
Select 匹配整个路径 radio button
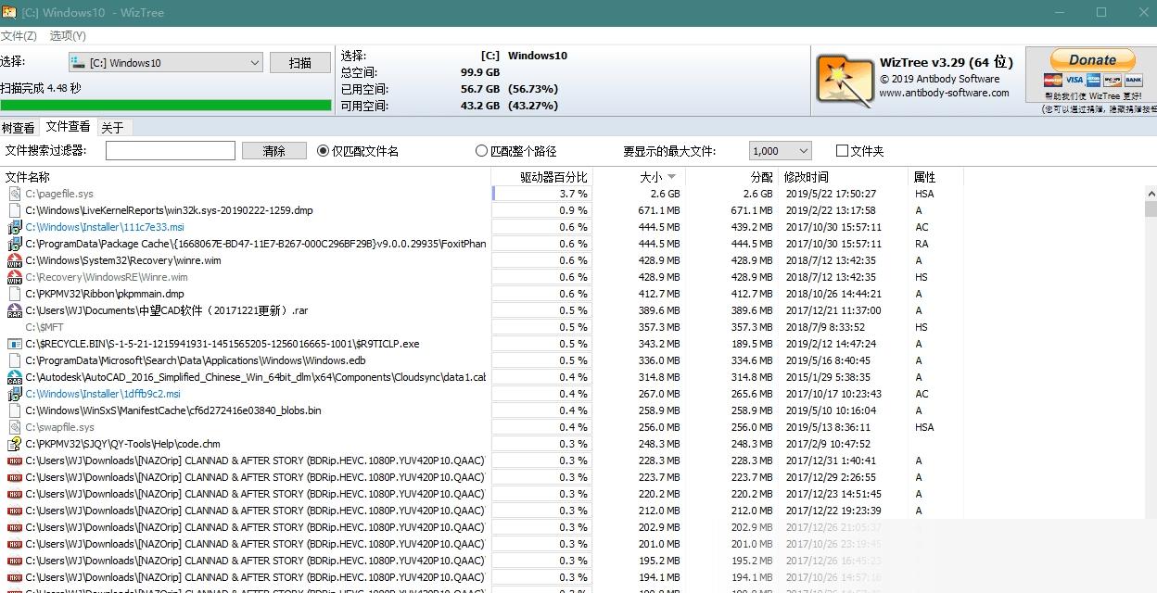[x=515, y=151]
